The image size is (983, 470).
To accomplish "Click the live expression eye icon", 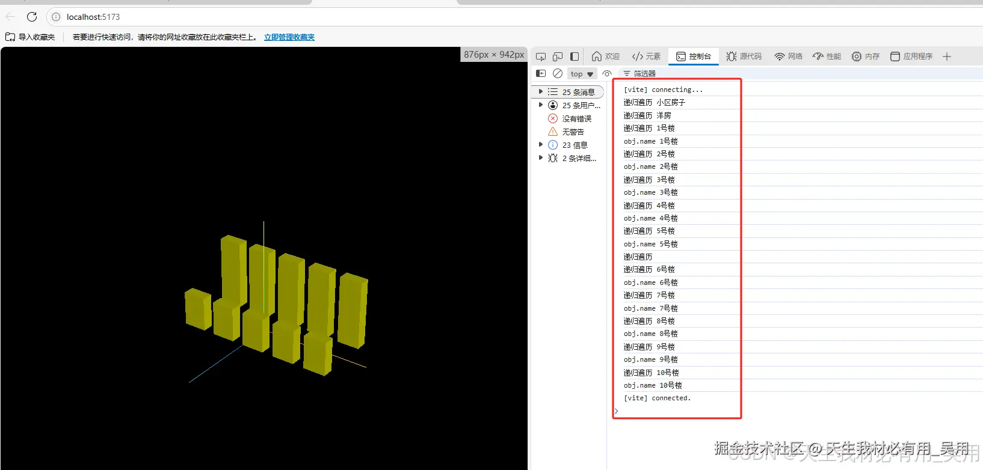I will tap(606, 73).
